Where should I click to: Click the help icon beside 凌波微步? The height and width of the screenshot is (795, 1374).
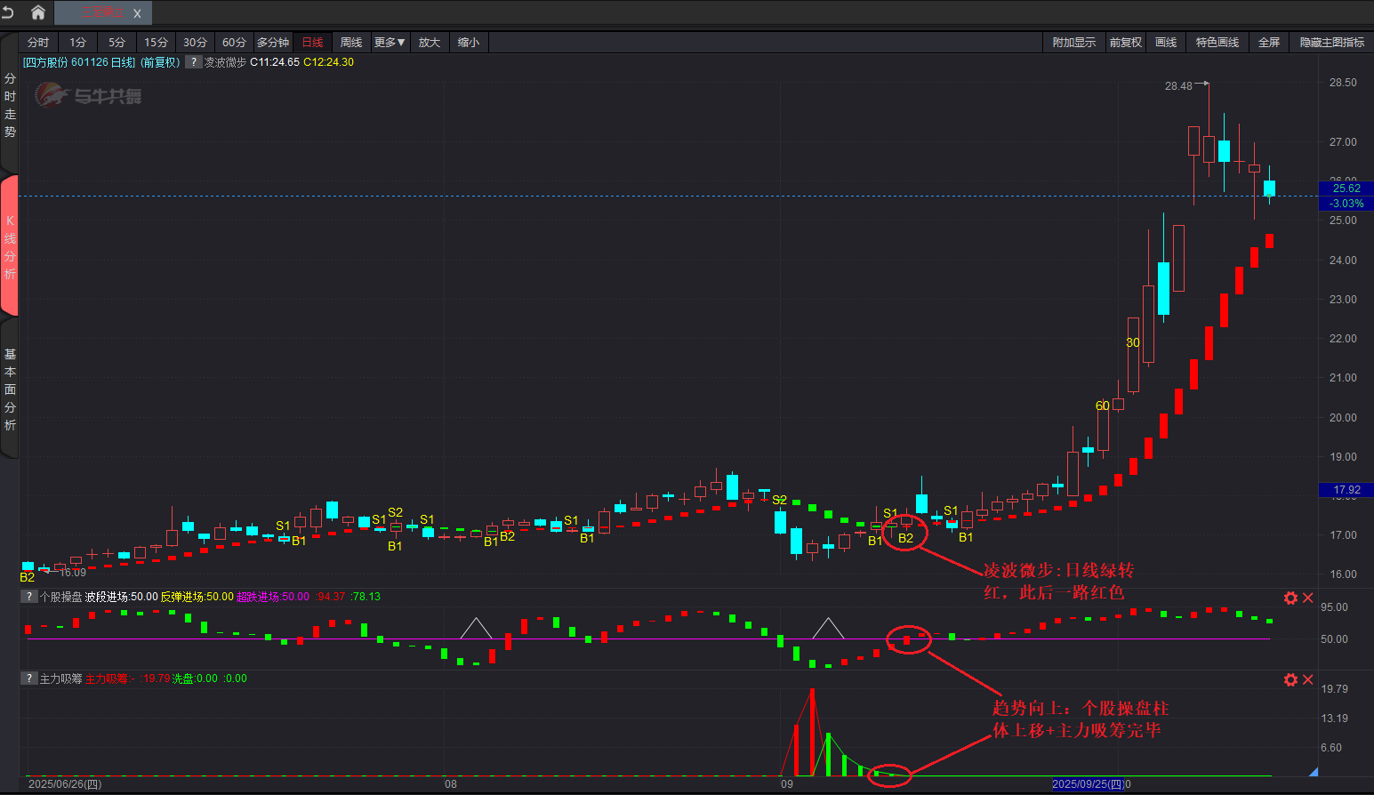[193, 62]
